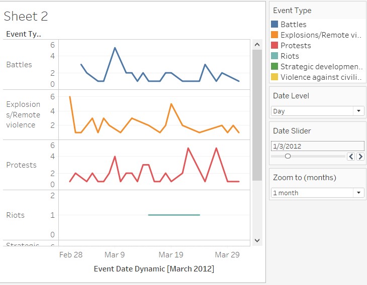Select the Protests red legend swatch
The width and height of the screenshot is (367, 285).
(x=274, y=45)
